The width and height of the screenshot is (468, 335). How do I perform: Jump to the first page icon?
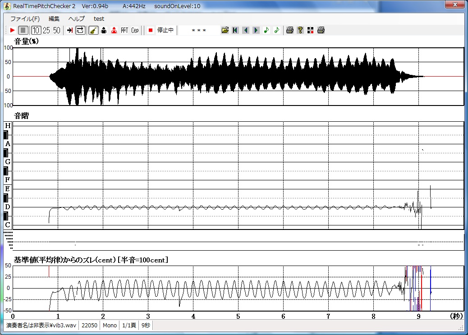pyautogui.click(x=235, y=30)
